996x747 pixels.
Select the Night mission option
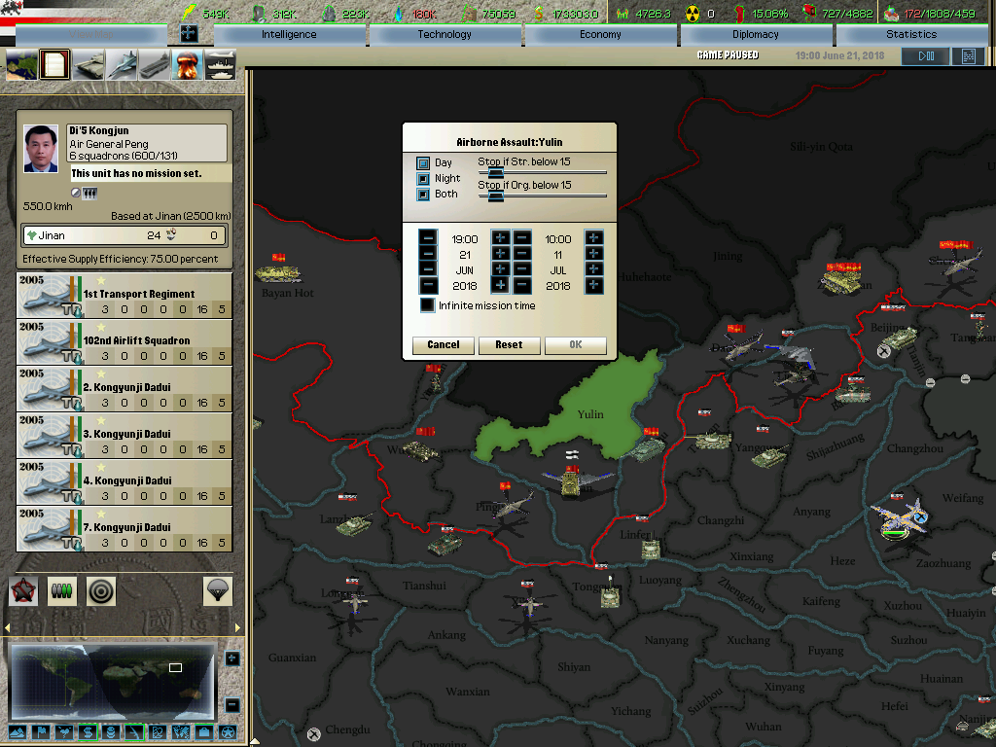pos(423,179)
